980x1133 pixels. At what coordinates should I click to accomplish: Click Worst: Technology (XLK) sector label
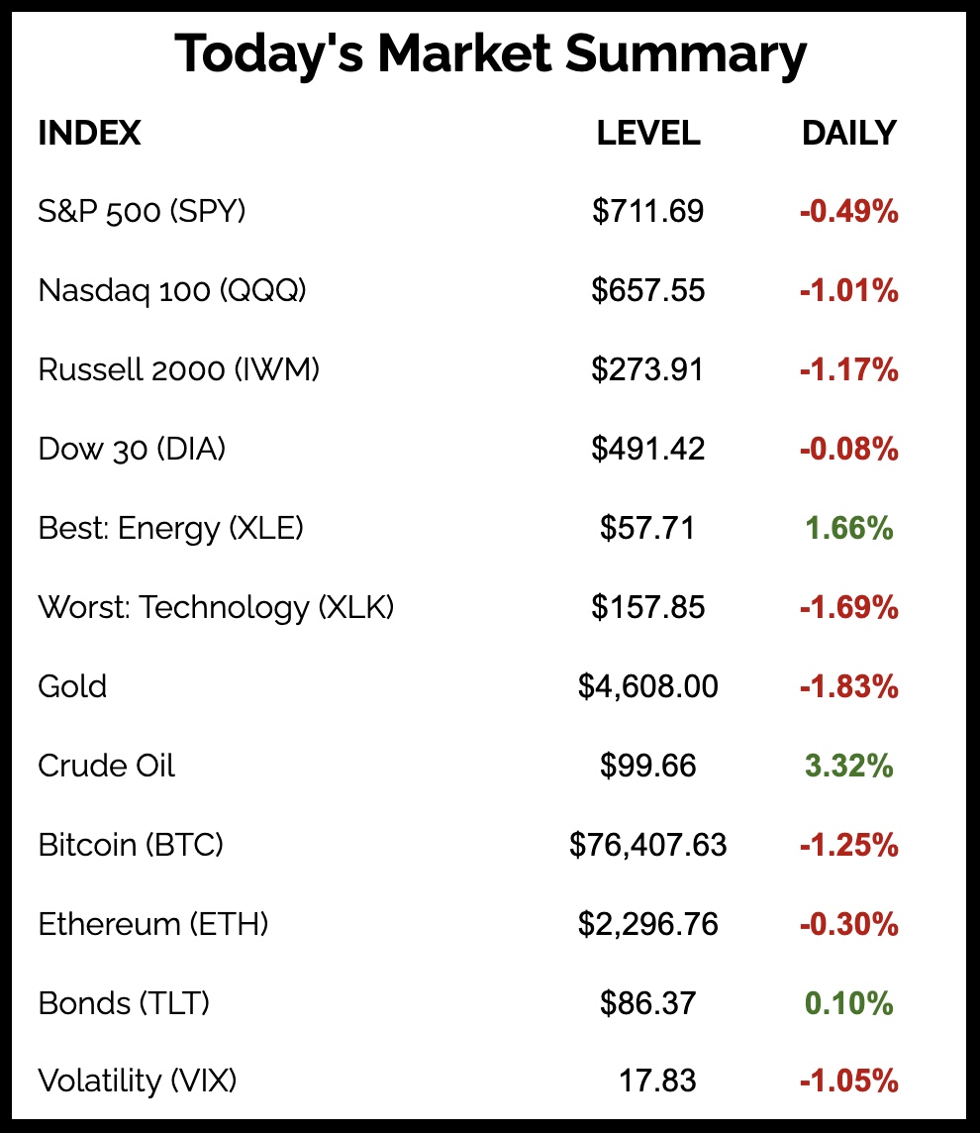[216, 607]
